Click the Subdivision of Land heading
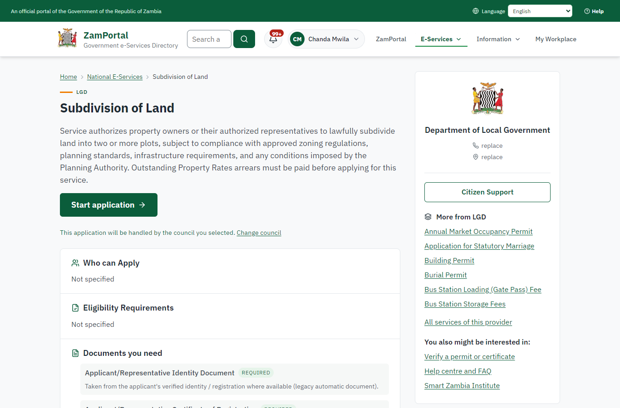The height and width of the screenshot is (408, 620). (117, 108)
